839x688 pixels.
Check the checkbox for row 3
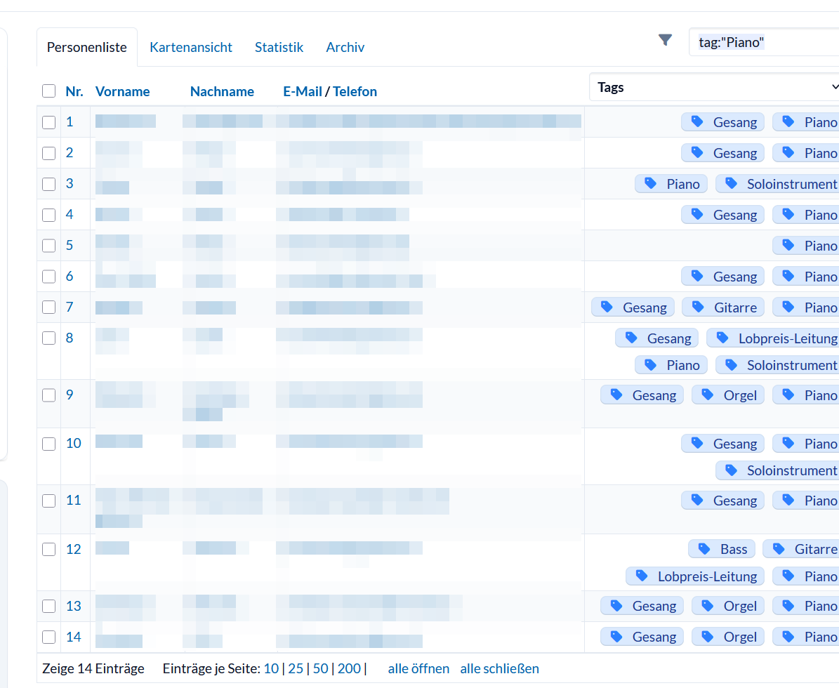point(48,184)
